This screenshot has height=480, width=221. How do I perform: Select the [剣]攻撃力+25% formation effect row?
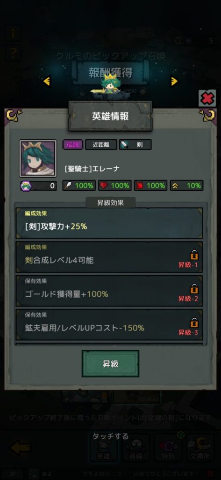[109, 223]
